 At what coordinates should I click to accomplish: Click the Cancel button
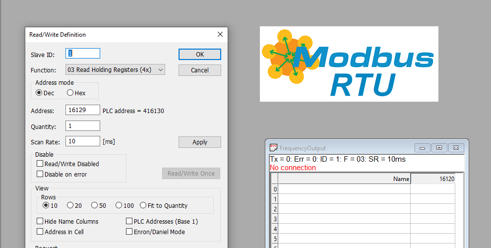(x=200, y=70)
